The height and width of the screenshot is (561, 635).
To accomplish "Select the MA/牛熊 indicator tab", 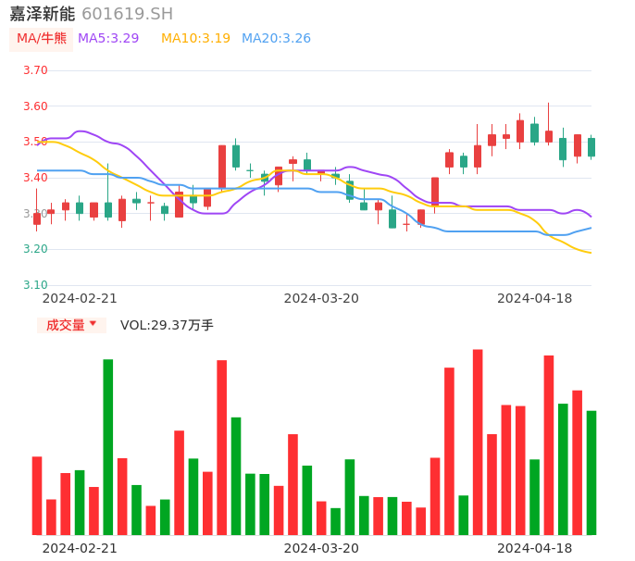I will [x=42, y=39].
